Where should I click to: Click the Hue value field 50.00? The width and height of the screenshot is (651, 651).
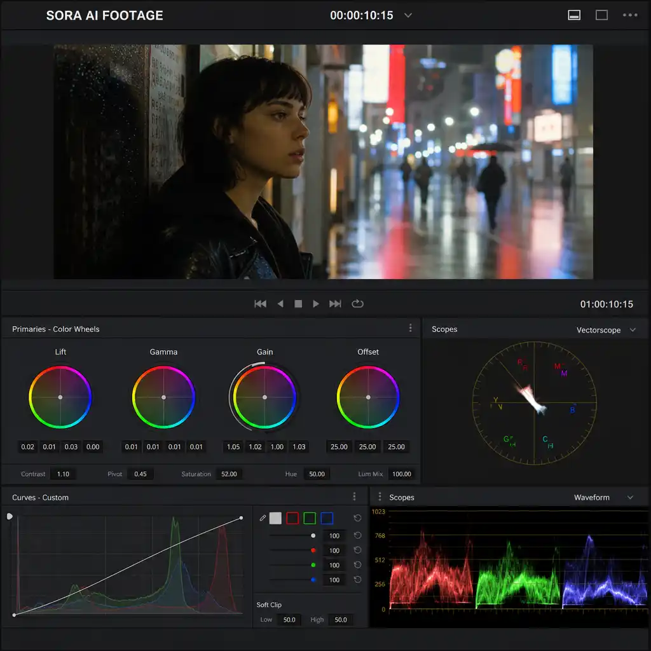[317, 474]
